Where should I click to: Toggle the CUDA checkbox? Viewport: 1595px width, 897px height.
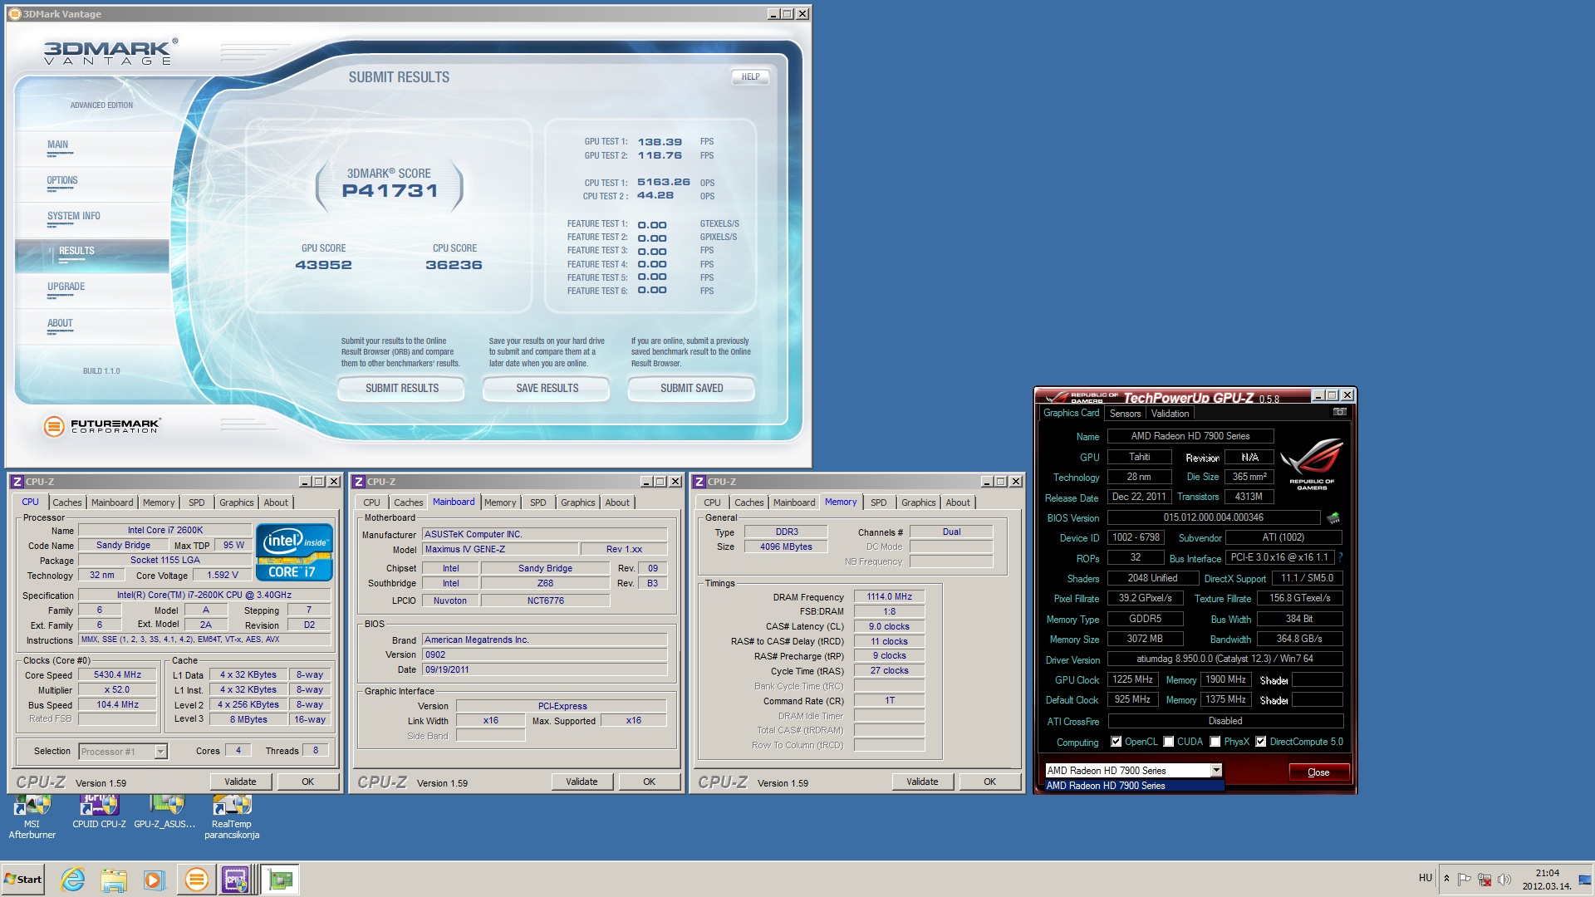[1169, 742]
